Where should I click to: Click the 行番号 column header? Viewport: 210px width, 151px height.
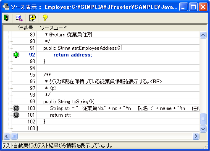tap(26, 28)
